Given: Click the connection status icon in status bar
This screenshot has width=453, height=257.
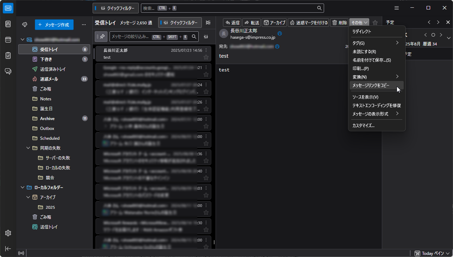Looking at the screenshot, I should (x=21, y=253).
